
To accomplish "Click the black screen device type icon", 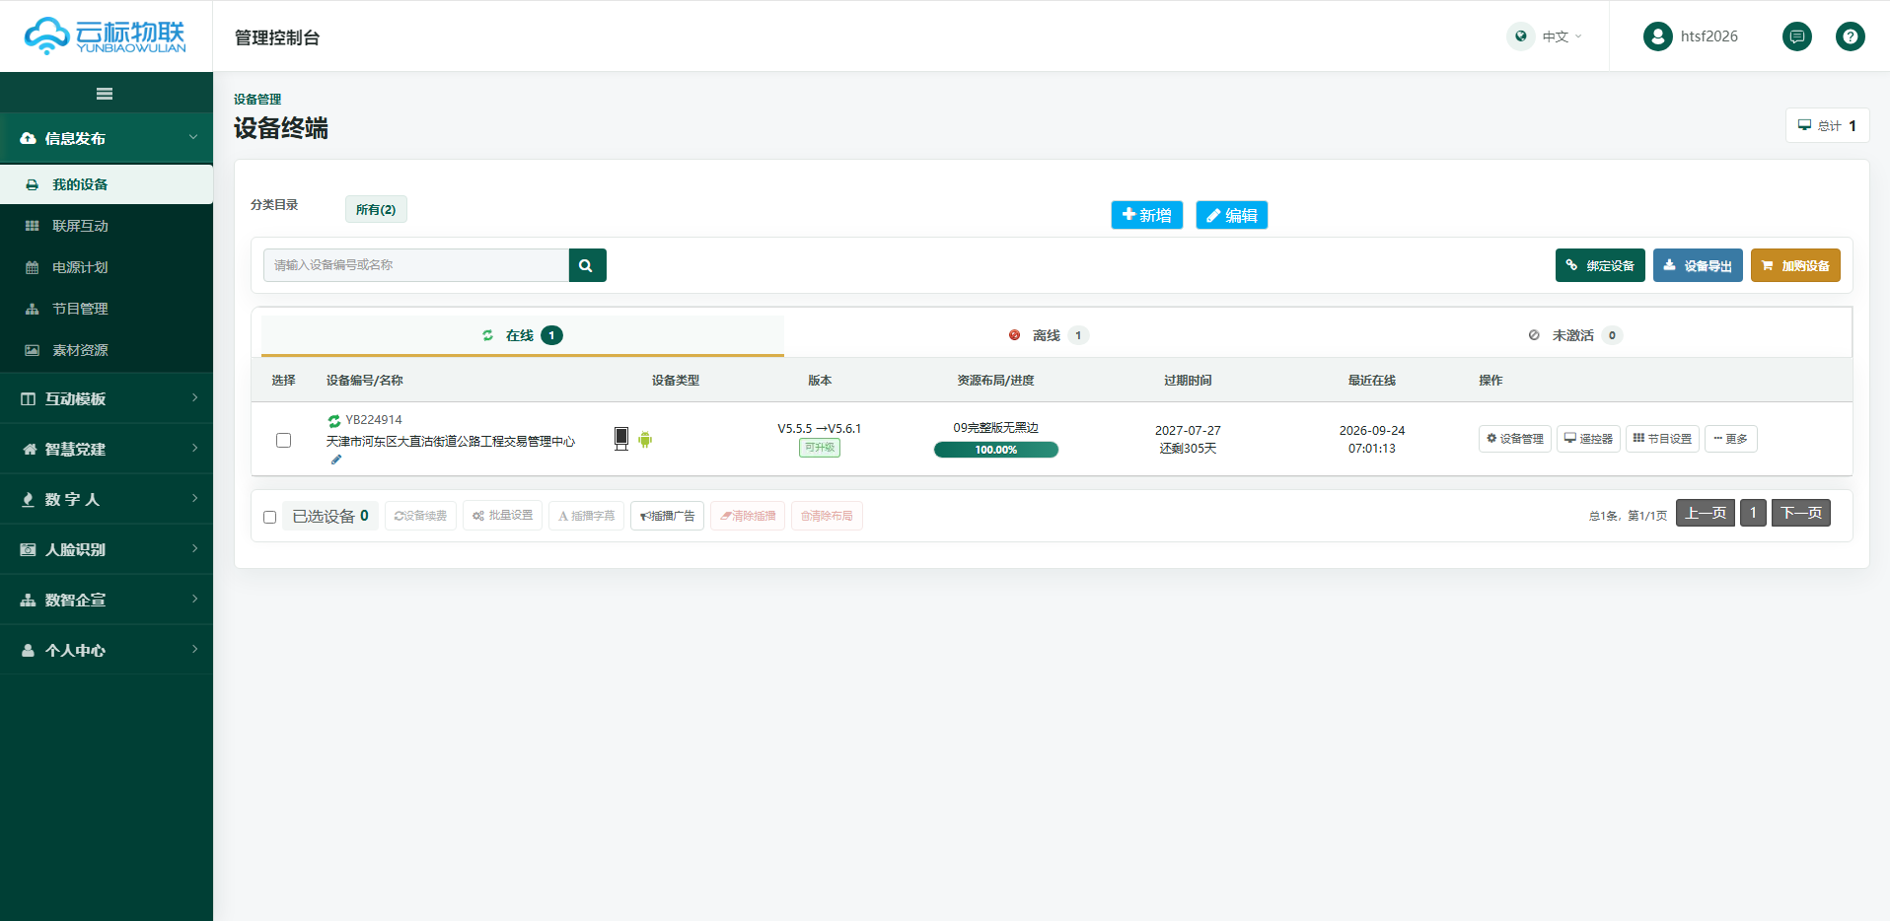I will 621,439.
